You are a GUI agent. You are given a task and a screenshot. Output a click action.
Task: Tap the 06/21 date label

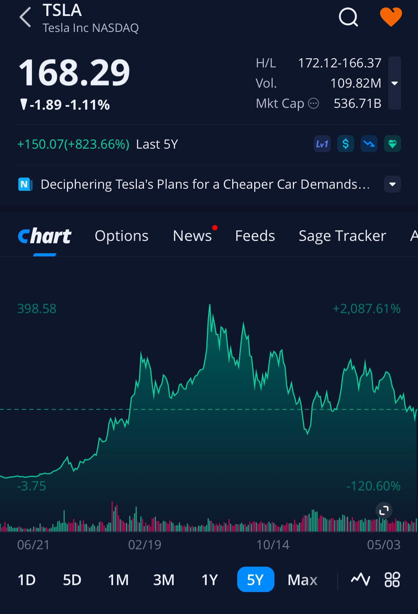(33, 545)
